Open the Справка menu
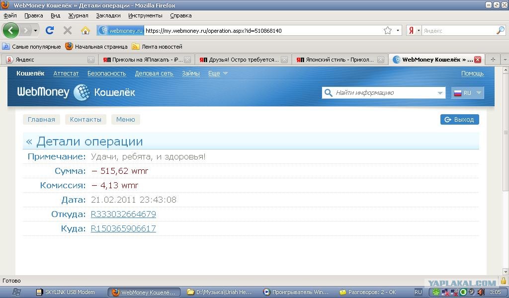The width and height of the screenshot is (509, 298). (181, 15)
